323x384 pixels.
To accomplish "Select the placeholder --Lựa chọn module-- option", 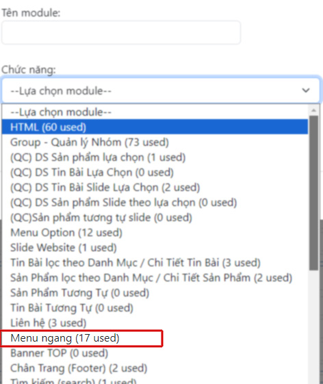I will 155,112.
